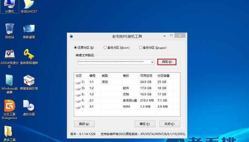Open the 回收站 recycle bin icon

click(10, 31)
